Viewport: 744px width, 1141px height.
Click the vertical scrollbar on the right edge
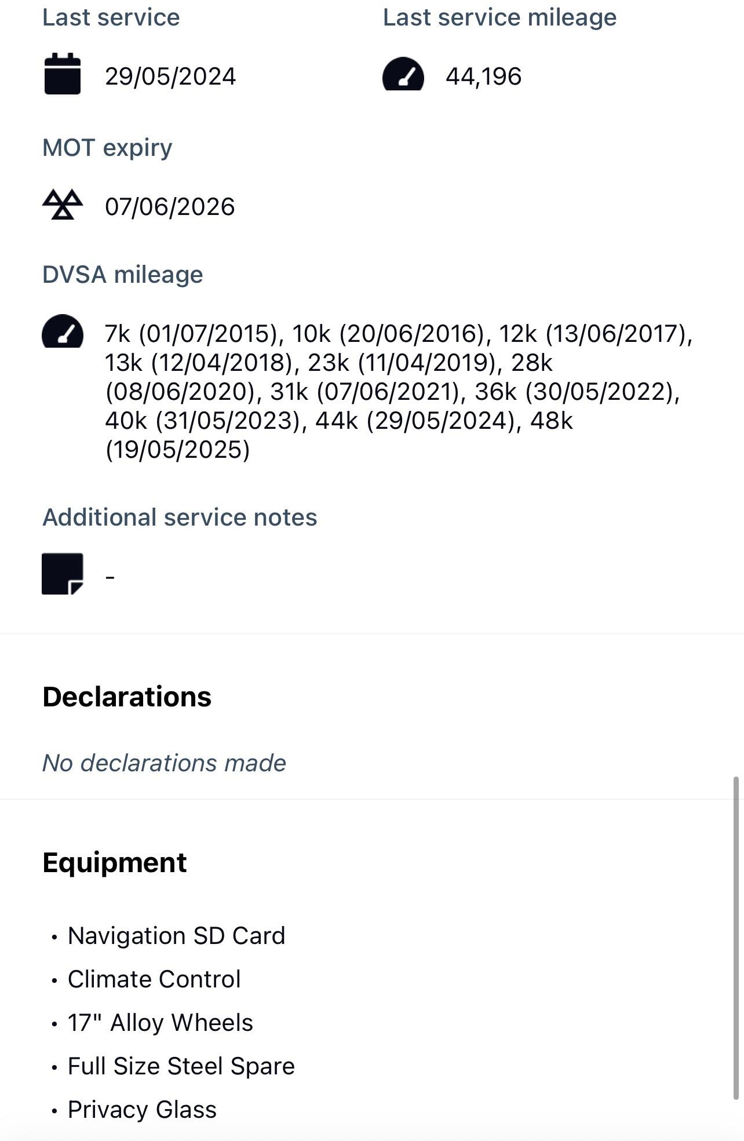coord(736,938)
